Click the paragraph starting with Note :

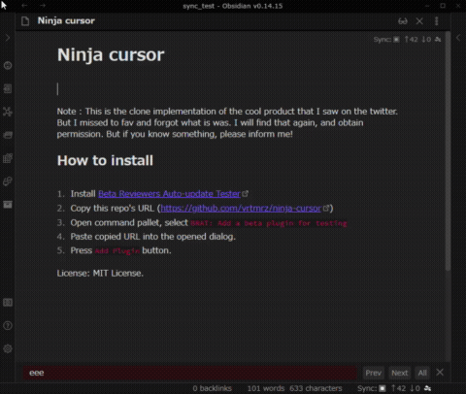227,122
